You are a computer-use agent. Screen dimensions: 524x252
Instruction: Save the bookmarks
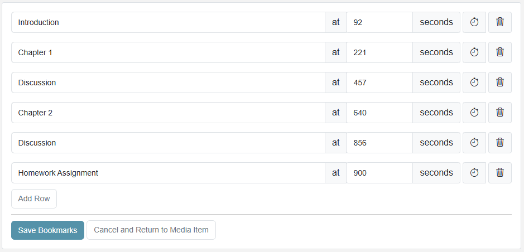[x=47, y=230]
